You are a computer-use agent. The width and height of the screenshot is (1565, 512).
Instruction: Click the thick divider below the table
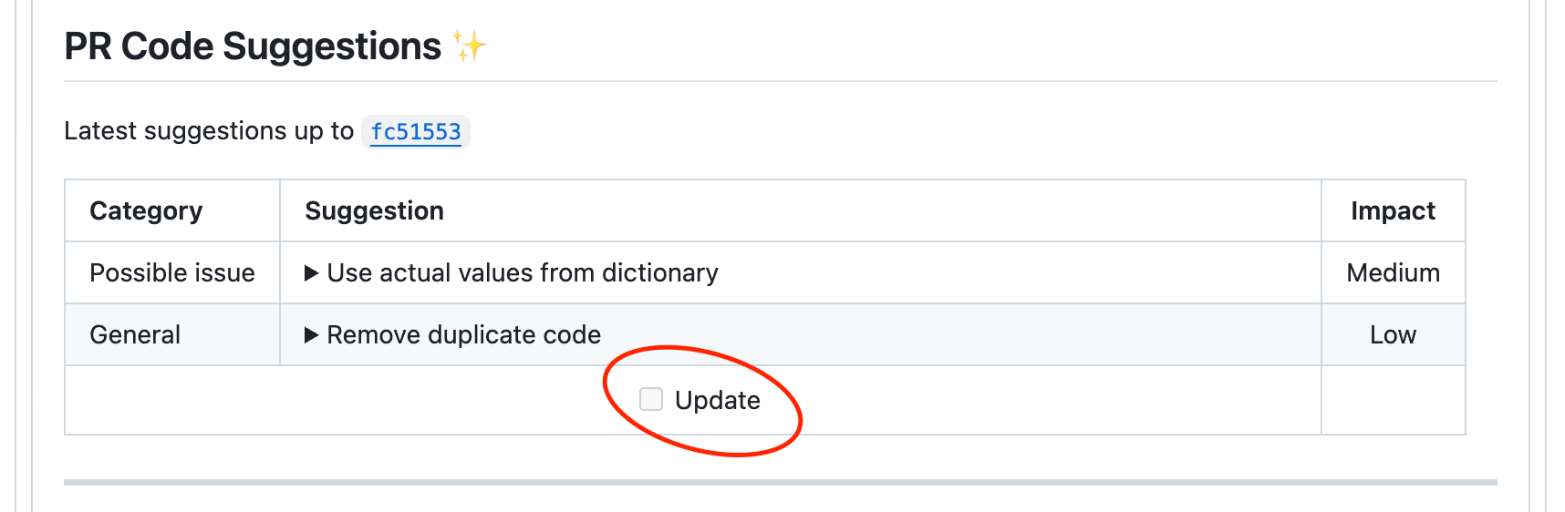[x=780, y=482]
